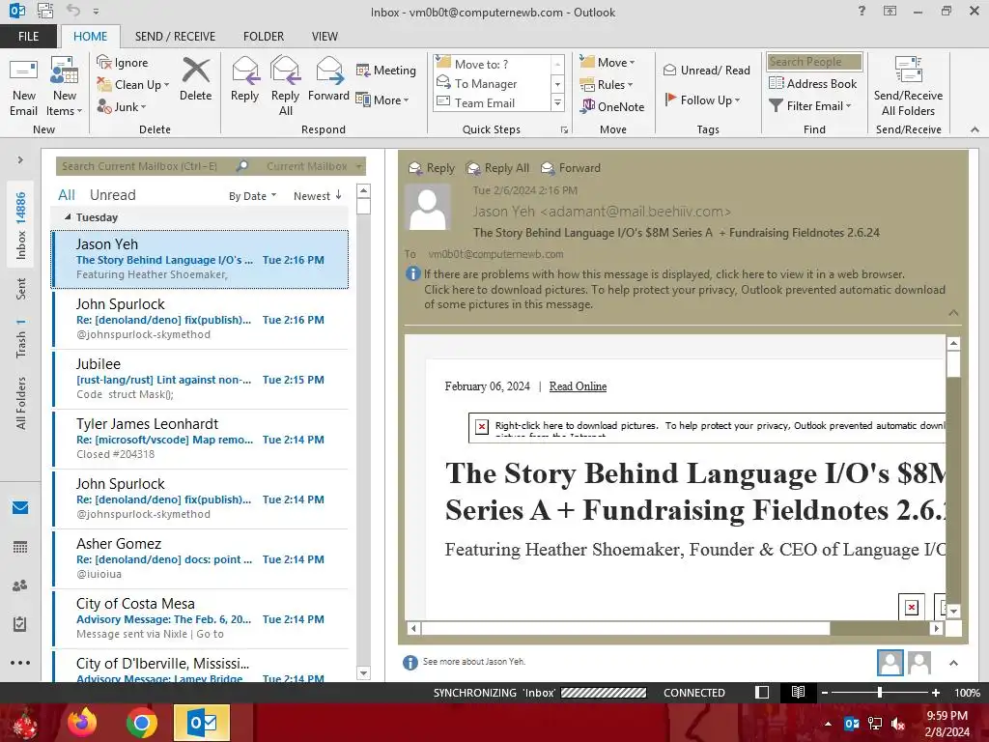Open the FILE tab

pos(28,36)
